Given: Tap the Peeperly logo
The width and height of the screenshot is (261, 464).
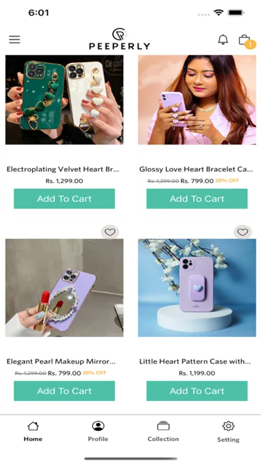Looking at the screenshot, I should click(x=119, y=39).
